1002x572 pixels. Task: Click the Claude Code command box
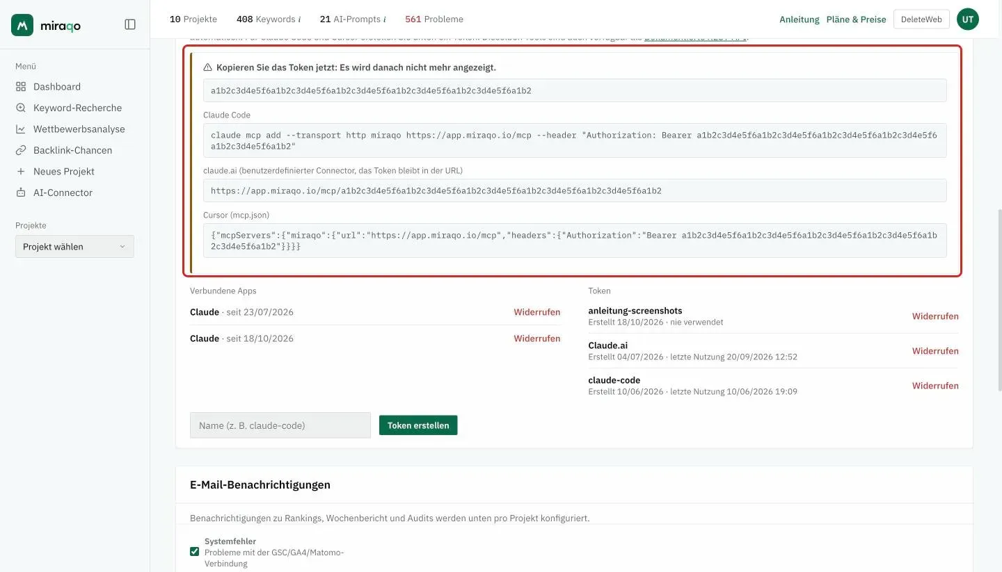click(575, 140)
